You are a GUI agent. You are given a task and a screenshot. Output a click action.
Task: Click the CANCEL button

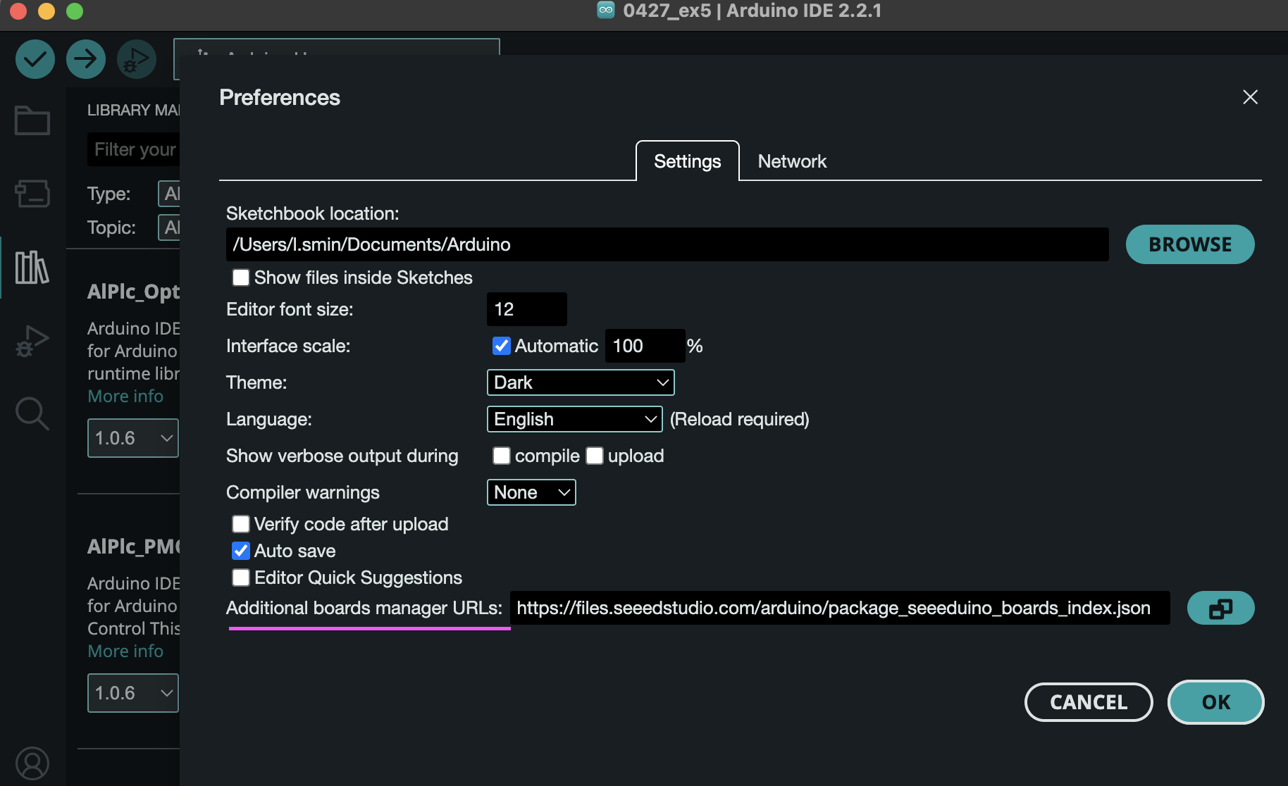(x=1089, y=702)
